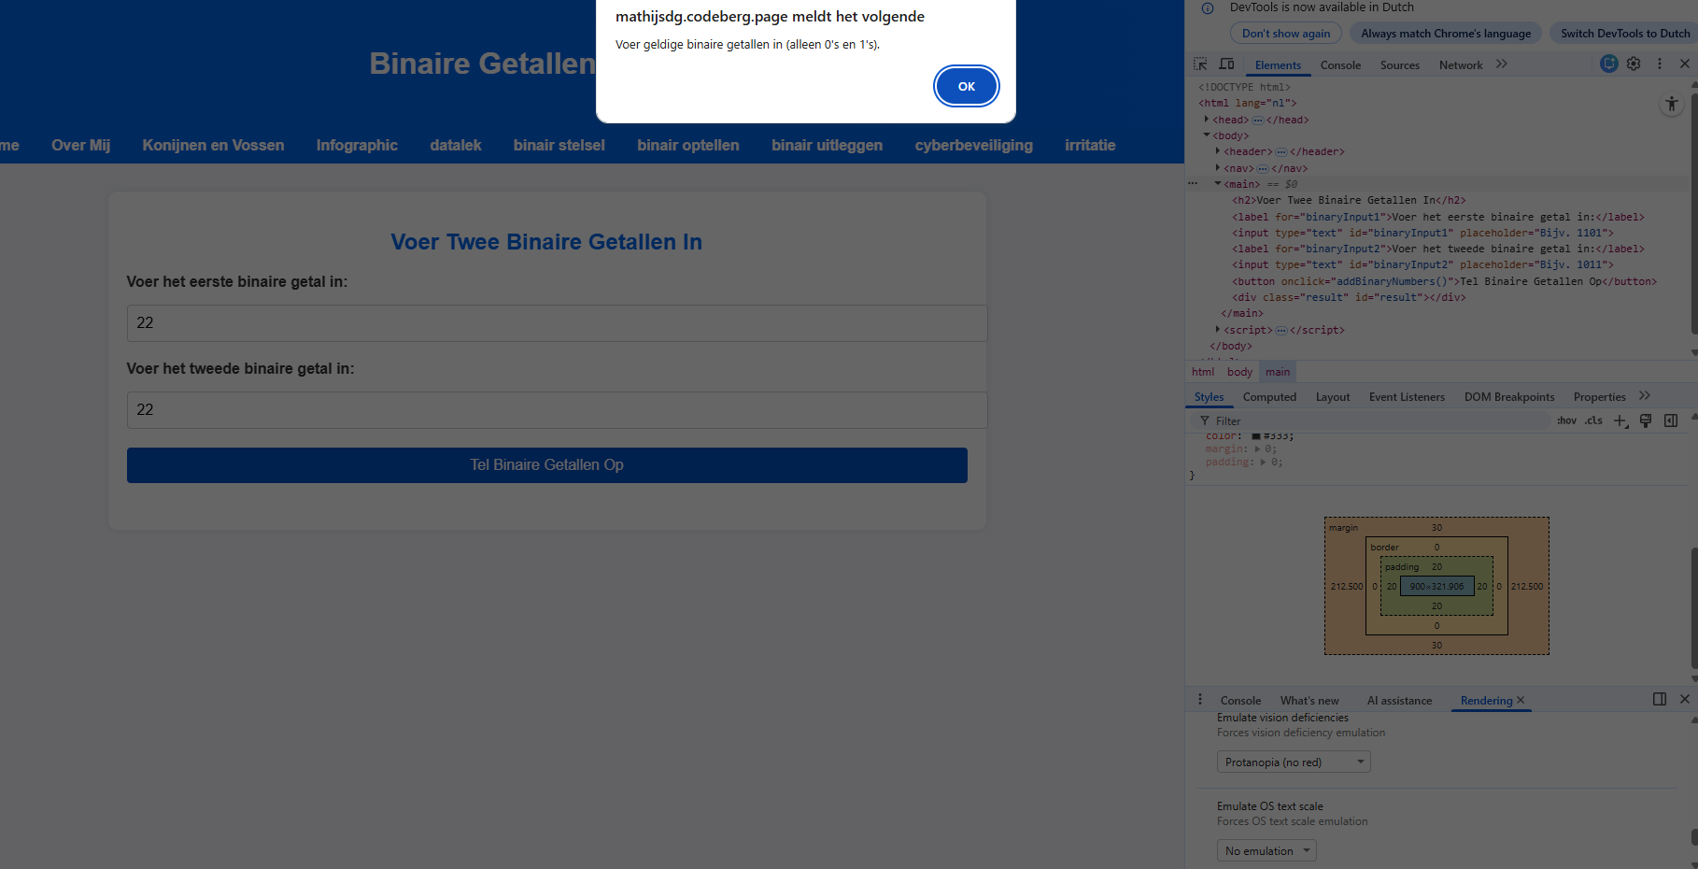
Task: Click html in the breadcrumb bar
Action: pos(1203,372)
